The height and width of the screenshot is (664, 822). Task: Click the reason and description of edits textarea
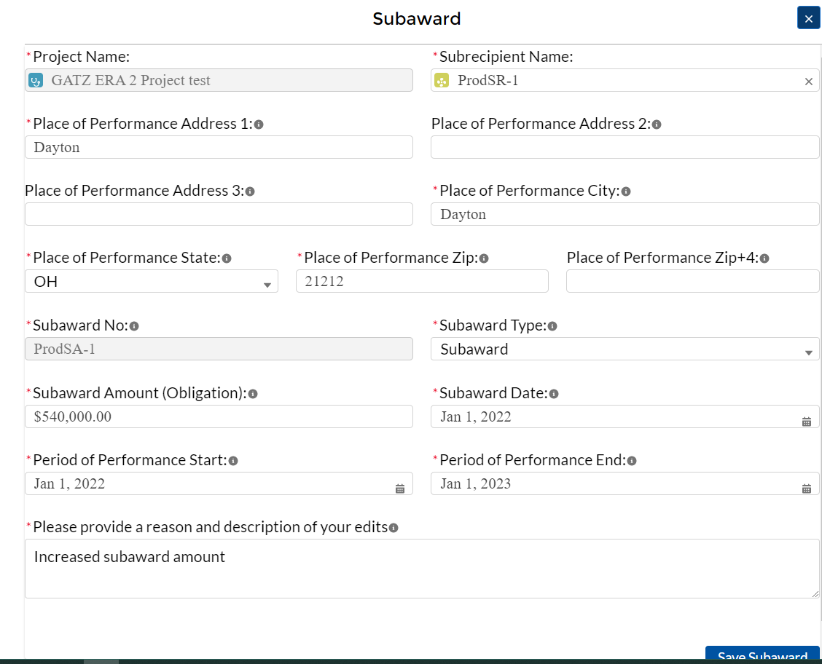[x=421, y=569]
